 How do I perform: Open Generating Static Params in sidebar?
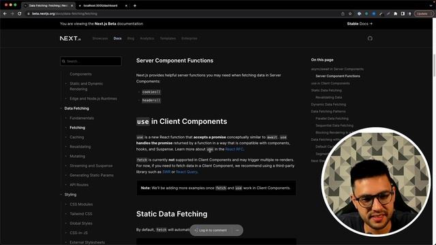click(91, 176)
